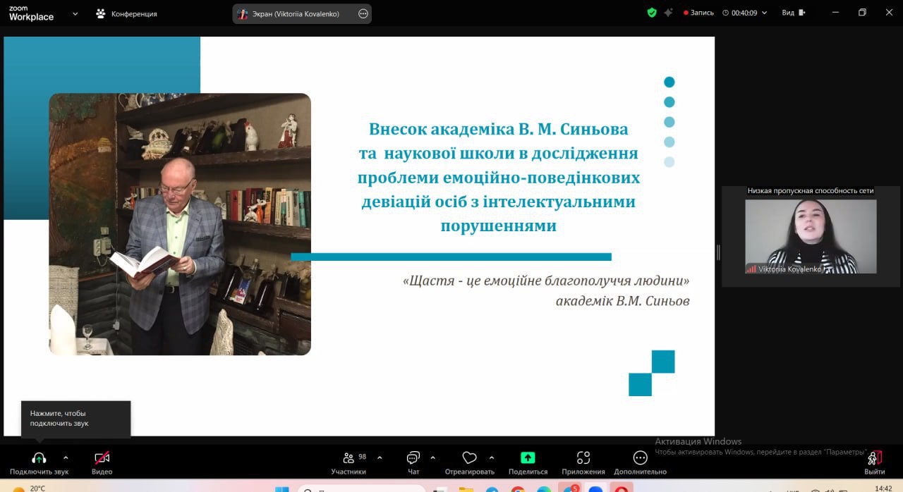Open the Вид view menu
903x492 pixels.
[x=793, y=13]
